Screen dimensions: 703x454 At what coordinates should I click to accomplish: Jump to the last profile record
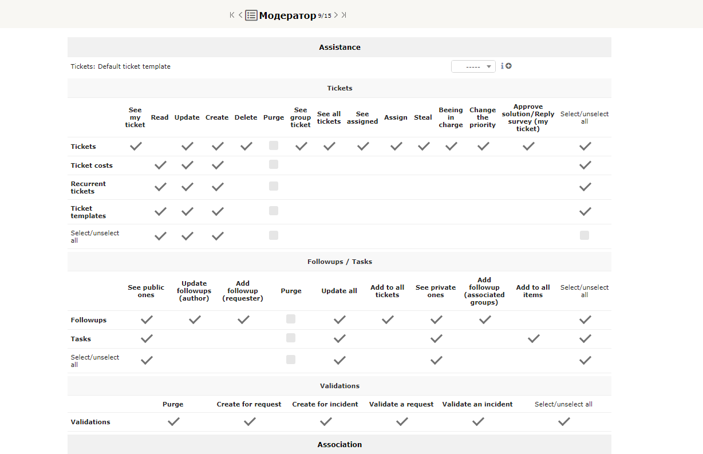tap(344, 15)
